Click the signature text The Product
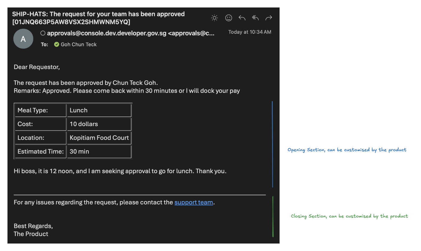Viewport: 421px width, 251px height. coord(31,234)
